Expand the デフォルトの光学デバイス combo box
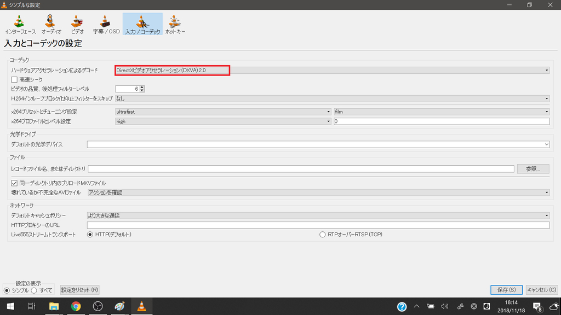561x315 pixels. (x=318, y=144)
